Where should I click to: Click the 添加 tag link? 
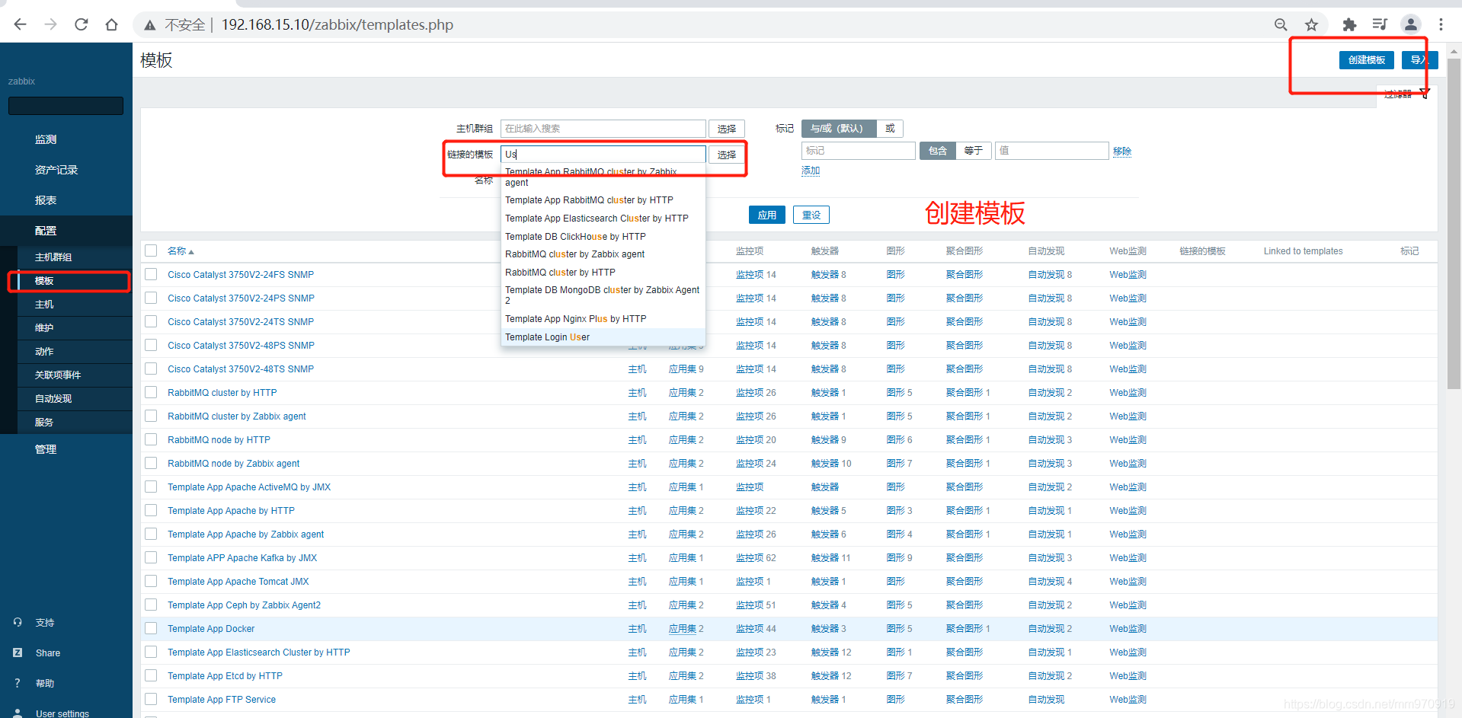(811, 171)
